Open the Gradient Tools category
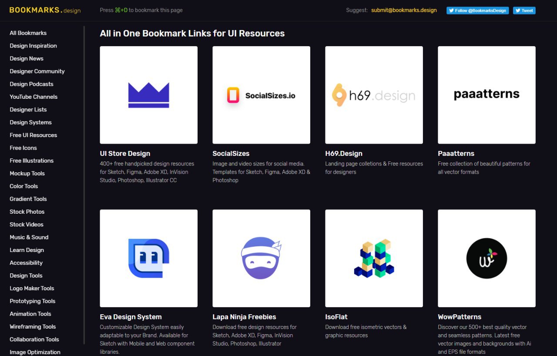Screen dimensions: 557x356 pyautogui.click(x=28, y=199)
